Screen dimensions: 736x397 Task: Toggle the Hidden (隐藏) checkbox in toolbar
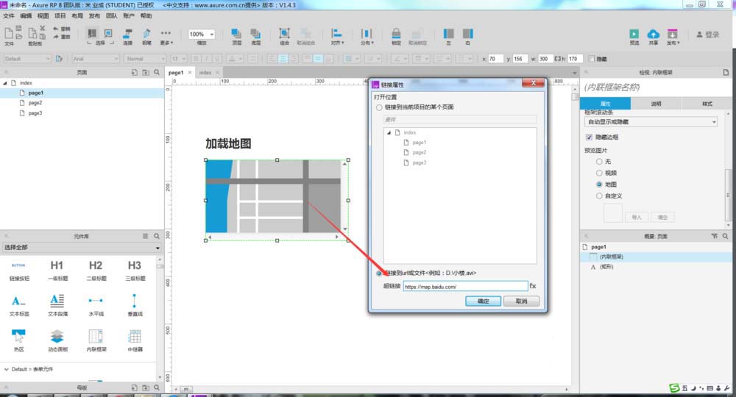pyautogui.click(x=592, y=59)
